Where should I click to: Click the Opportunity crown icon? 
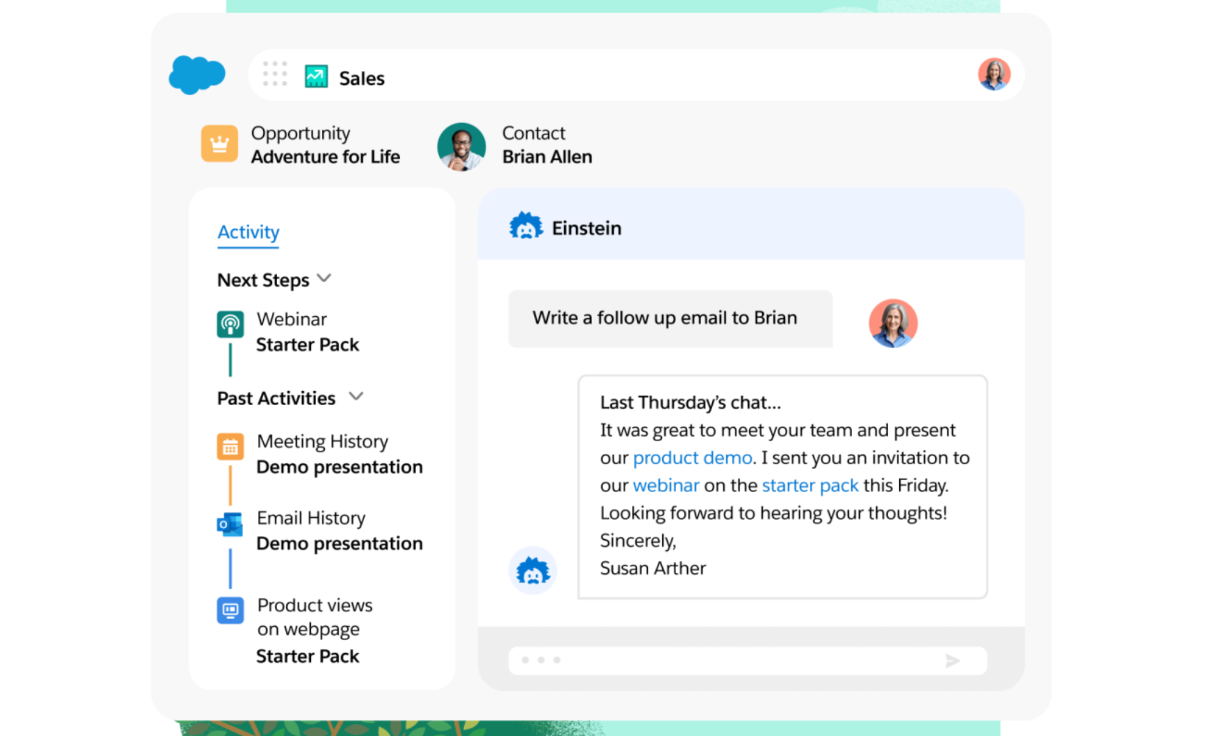tap(219, 143)
